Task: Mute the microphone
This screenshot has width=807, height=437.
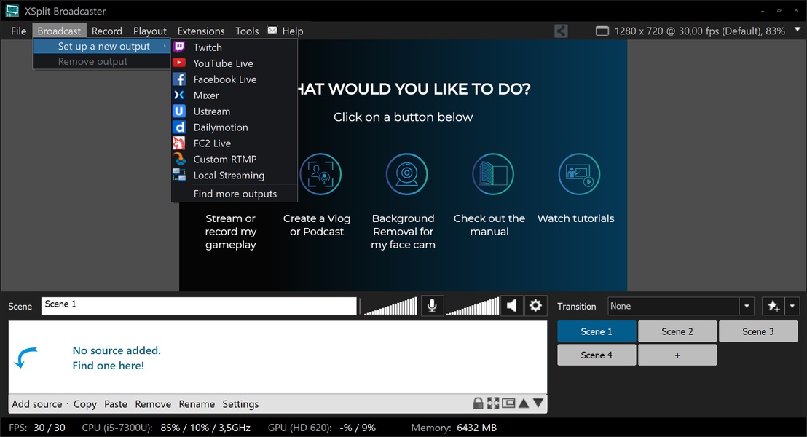Action: 432,306
